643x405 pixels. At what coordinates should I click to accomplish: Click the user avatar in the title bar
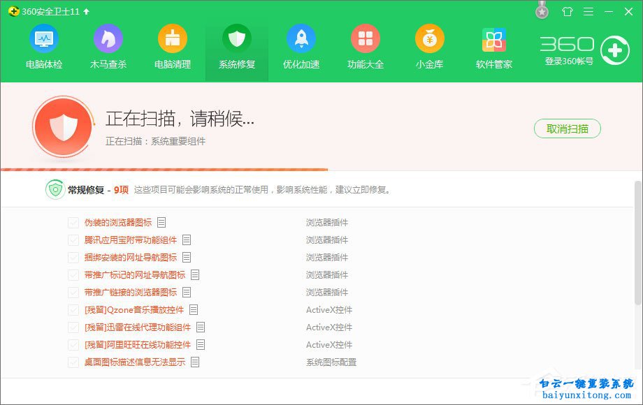click(542, 10)
